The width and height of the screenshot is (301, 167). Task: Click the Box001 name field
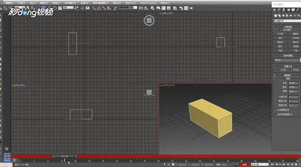tap(286, 60)
